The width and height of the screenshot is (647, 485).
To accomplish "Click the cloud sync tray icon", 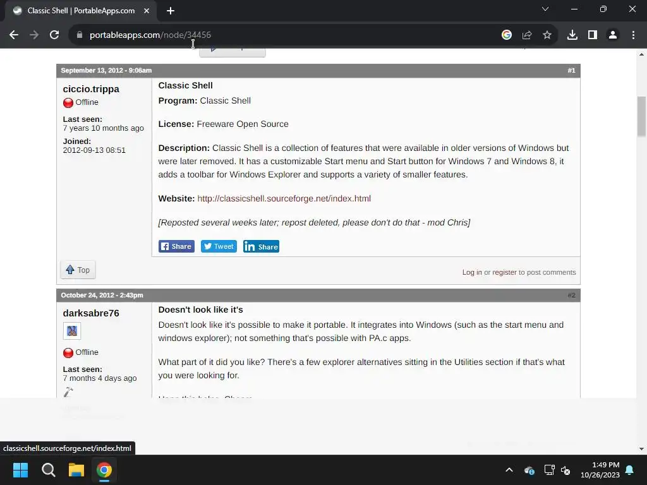I will pos(529,470).
